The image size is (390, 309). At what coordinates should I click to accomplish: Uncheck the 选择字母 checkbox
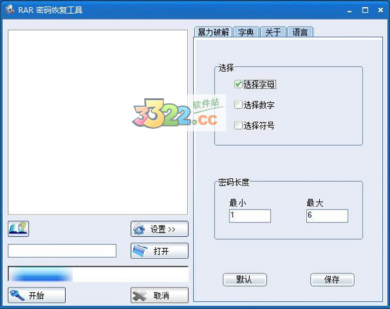[238, 85]
